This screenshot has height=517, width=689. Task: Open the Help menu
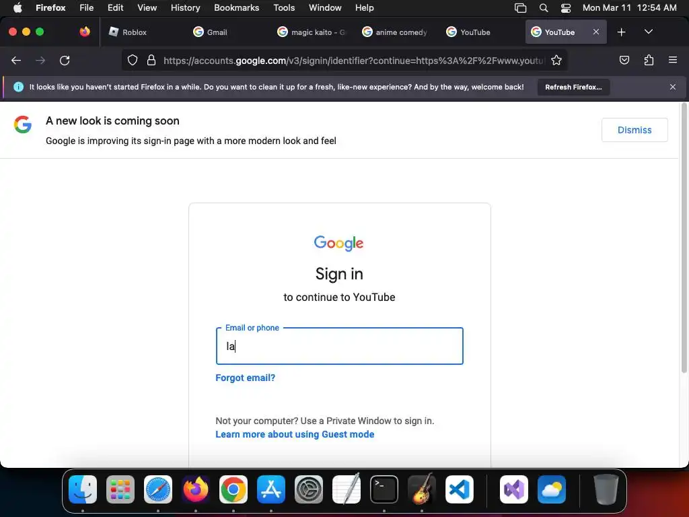tap(364, 7)
